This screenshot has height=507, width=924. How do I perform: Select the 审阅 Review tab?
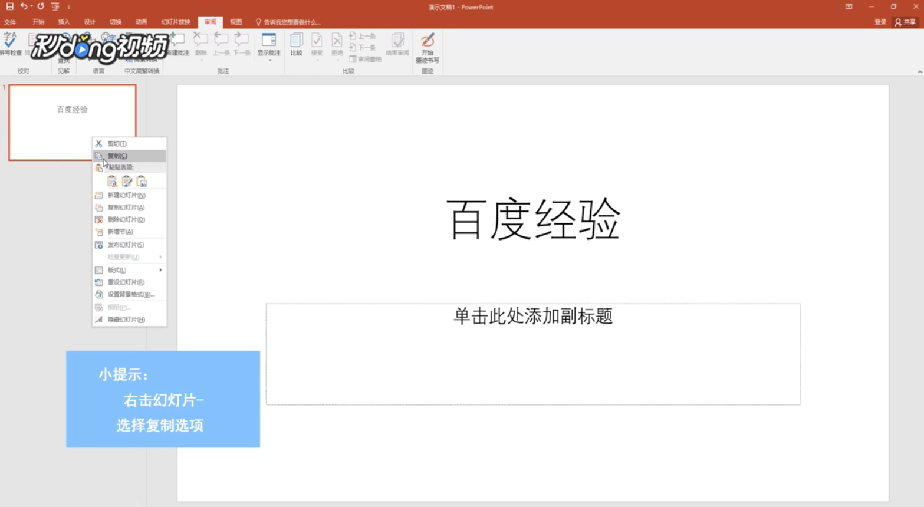point(211,22)
